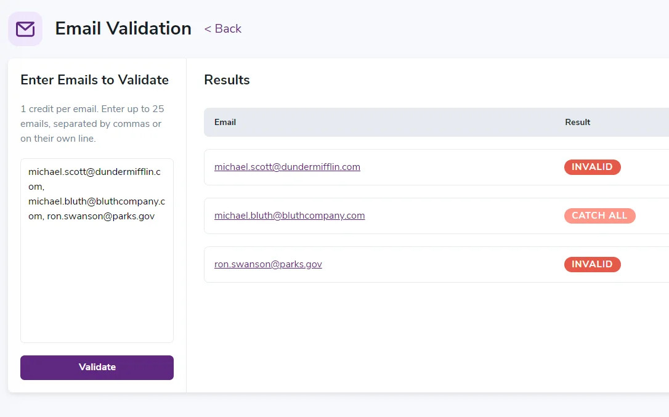The width and height of the screenshot is (669, 417).
Task: Click the Email column header
Action: pyautogui.click(x=225, y=122)
